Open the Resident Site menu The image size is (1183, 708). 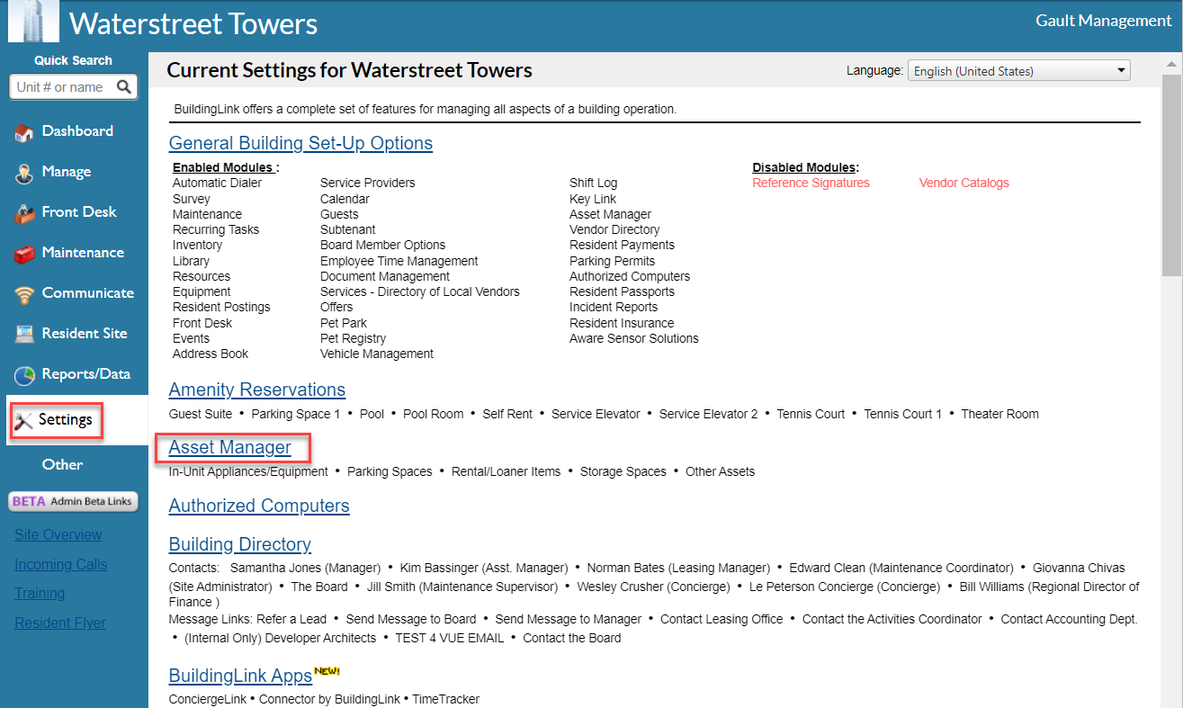click(85, 334)
